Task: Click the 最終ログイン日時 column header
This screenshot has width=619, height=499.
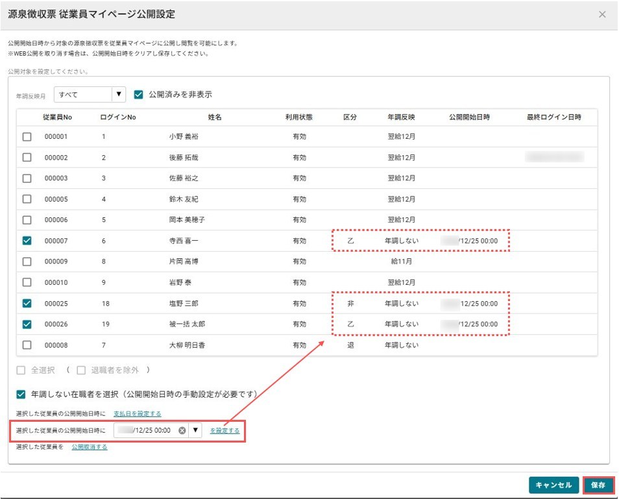Action: (x=554, y=117)
